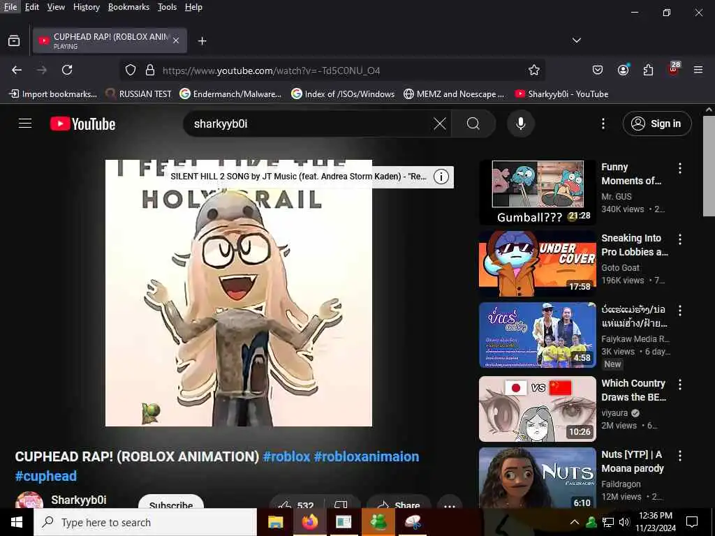Share the video
The height and width of the screenshot is (536, 715).
pyautogui.click(x=399, y=502)
